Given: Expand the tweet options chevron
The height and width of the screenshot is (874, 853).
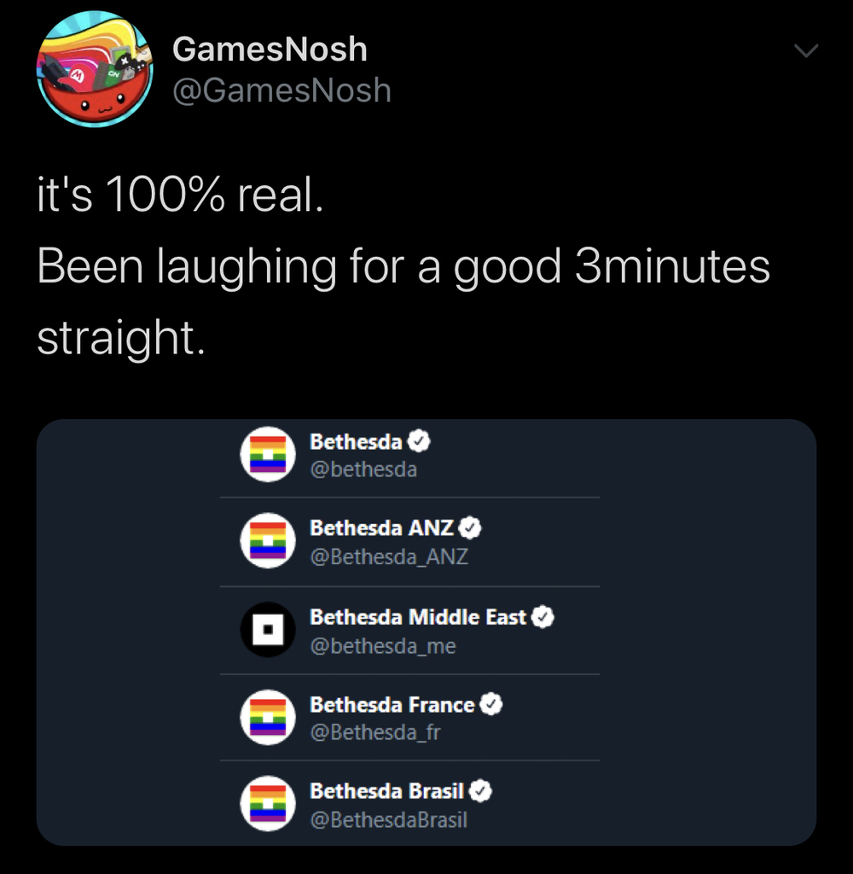Looking at the screenshot, I should (x=805, y=52).
